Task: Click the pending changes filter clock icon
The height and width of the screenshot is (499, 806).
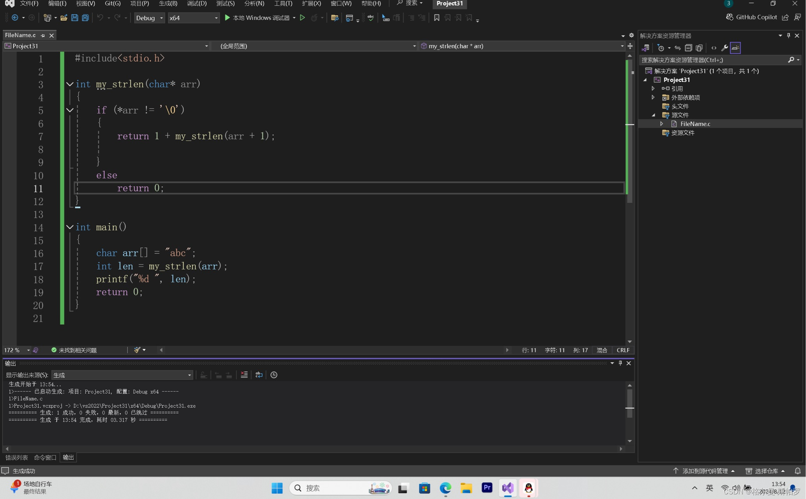Action: (661, 48)
